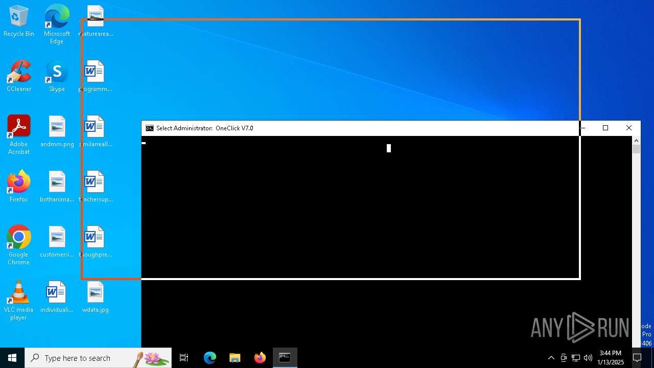Select the customersi image file icon

click(x=57, y=242)
